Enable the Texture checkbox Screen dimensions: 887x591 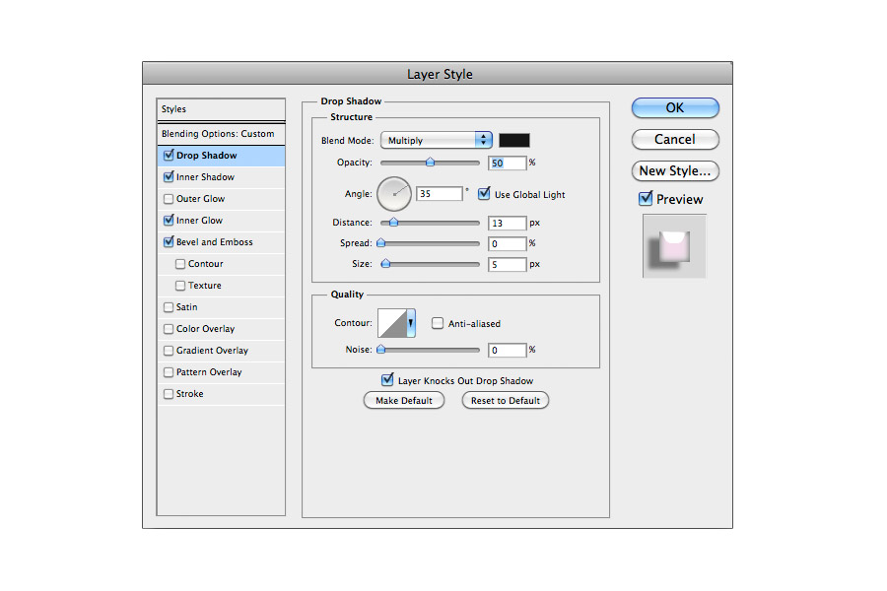180,285
